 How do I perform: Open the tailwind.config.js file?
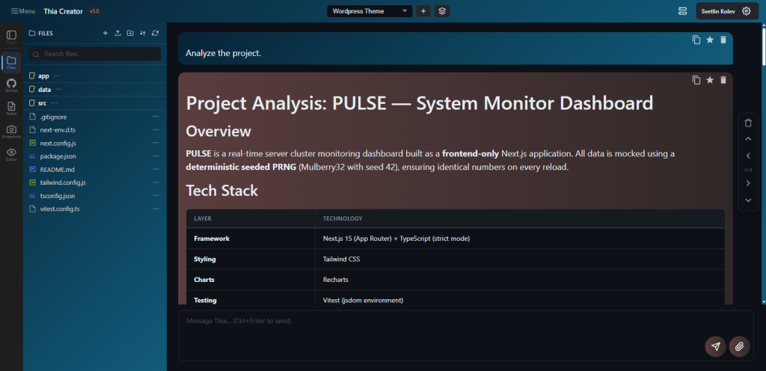[63, 183]
